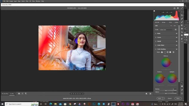Expand the Color Mixer panel
Image resolution: width=189 pixels, height=106 pixels.
[x=156, y=45]
